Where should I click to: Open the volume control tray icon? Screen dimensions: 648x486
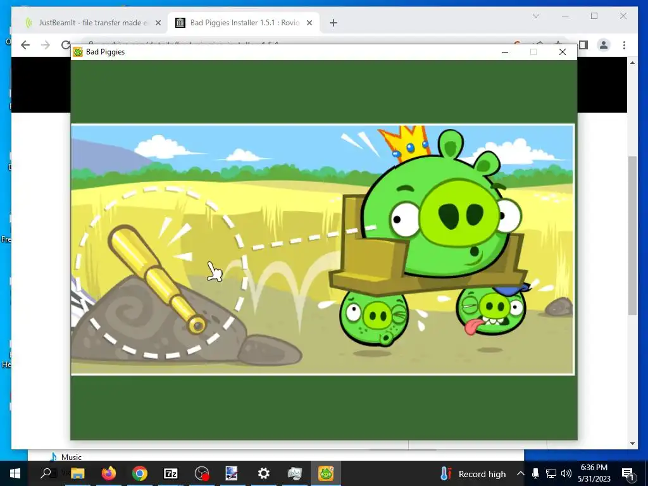[566, 473]
